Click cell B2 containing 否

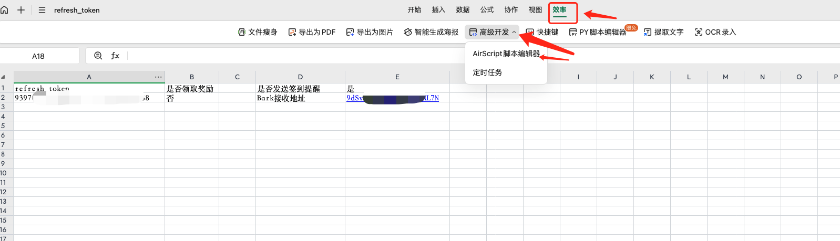pos(192,98)
